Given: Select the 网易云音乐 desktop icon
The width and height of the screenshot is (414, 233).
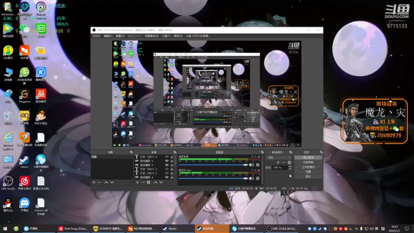Looking at the screenshot, I should pyautogui.click(x=24, y=183).
